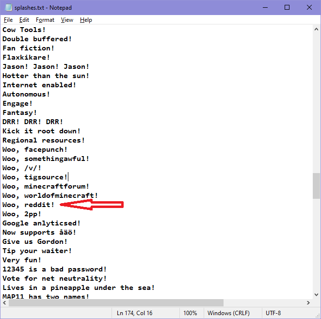The width and height of the screenshot is (321, 319).
Task: Click the line 'Hotter than the sun!'
Action: click(46, 76)
